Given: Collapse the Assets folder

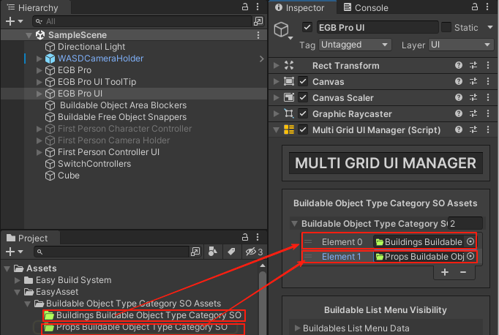Looking at the screenshot, I should [7, 269].
